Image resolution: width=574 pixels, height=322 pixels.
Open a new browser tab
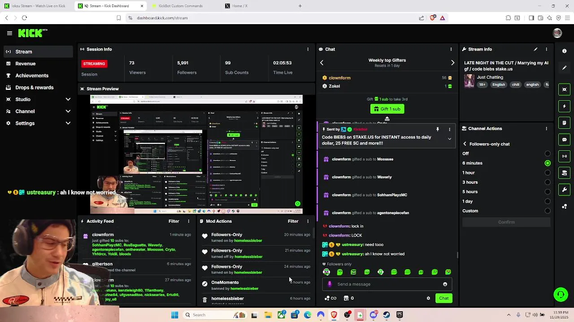[x=300, y=6]
